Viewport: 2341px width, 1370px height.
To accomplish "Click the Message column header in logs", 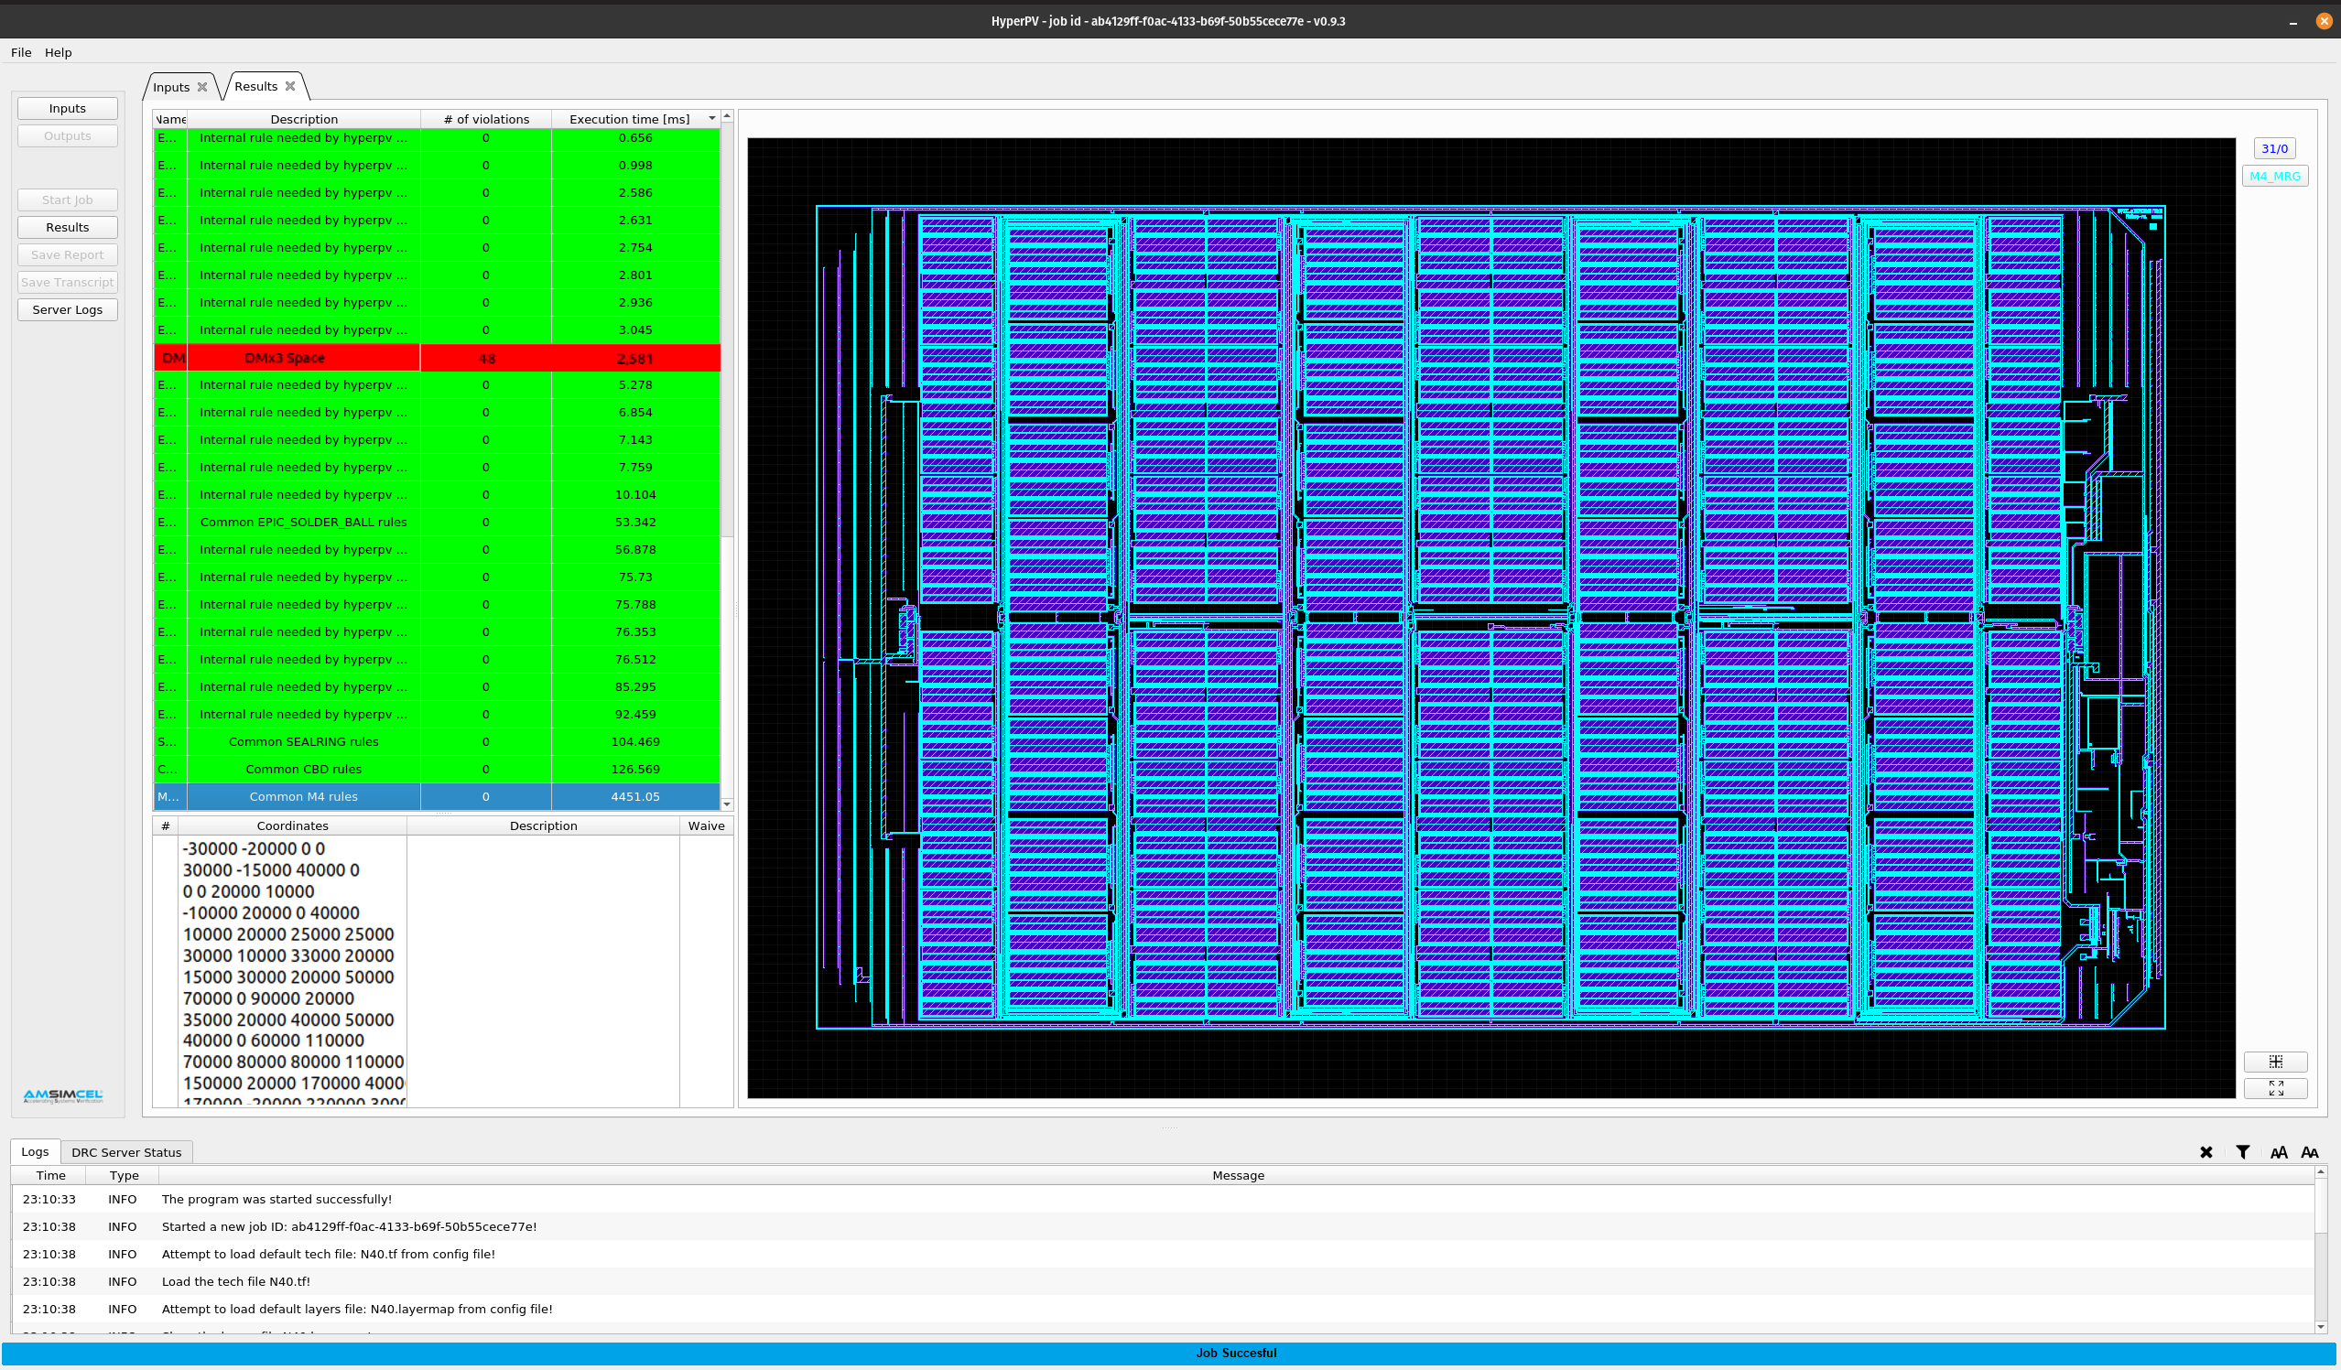I will (1238, 1176).
